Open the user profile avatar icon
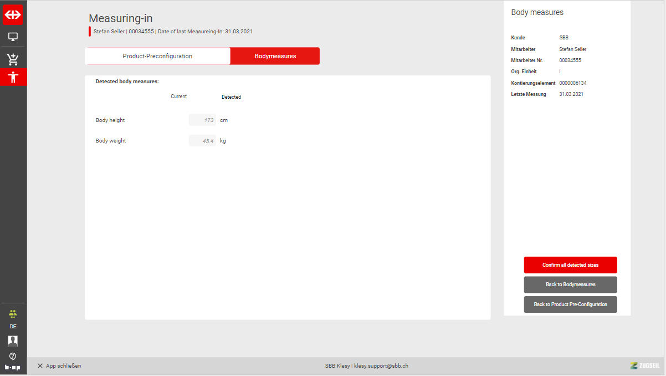Image resolution: width=666 pixels, height=376 pixels. pos(13,341)
